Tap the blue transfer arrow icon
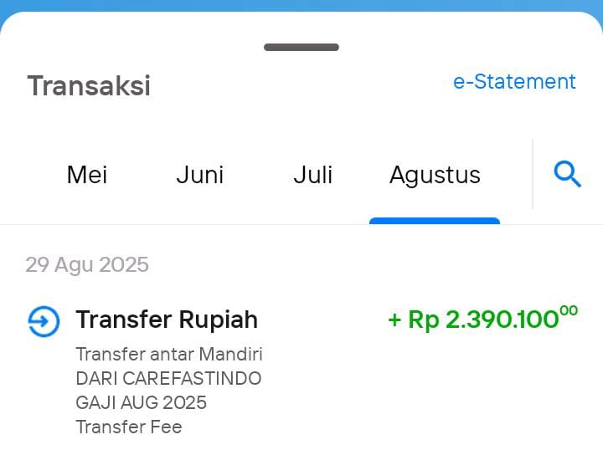 click(x=44, y=321)
